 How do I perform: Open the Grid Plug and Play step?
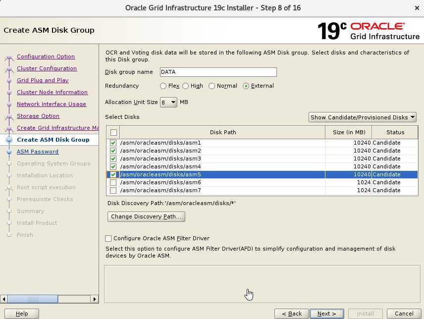tap(43, 80)
